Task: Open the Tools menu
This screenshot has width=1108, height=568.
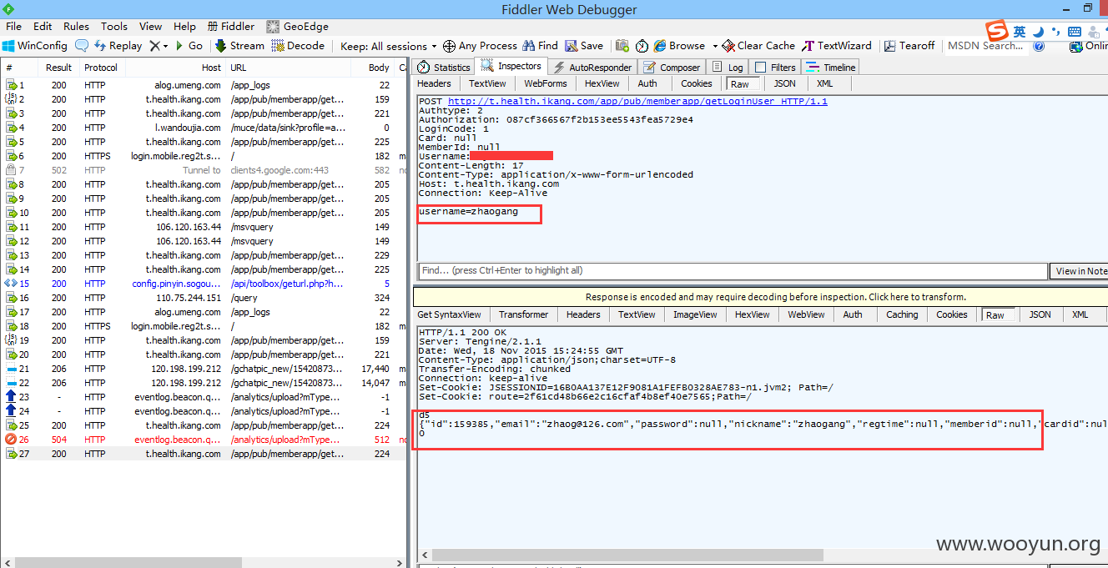Action: pos(114,27)
